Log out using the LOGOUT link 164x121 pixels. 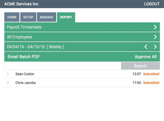[x=152, y=4]
